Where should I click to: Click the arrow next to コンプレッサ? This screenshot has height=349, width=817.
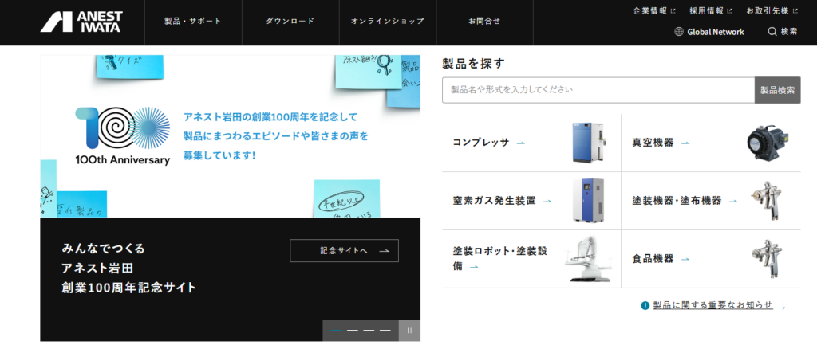[x=520, y=143]
